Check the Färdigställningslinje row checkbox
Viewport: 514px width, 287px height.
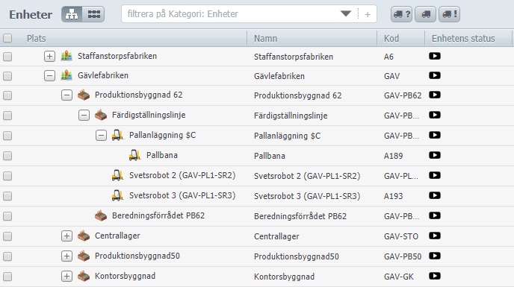7,116
